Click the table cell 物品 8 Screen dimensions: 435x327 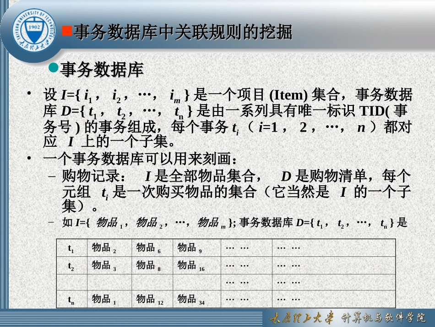[x=152, y=266]
